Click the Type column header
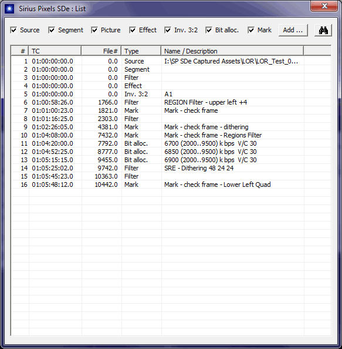This screenshot has width=342, height=349. (141, 51)
